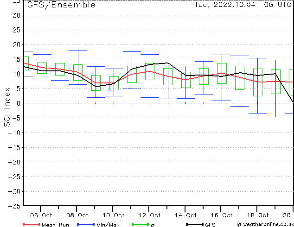This screenshot has height=227, width=294.
Task: Click the blue Min/Max legend swatch
Action: click(x=86, y=224)
